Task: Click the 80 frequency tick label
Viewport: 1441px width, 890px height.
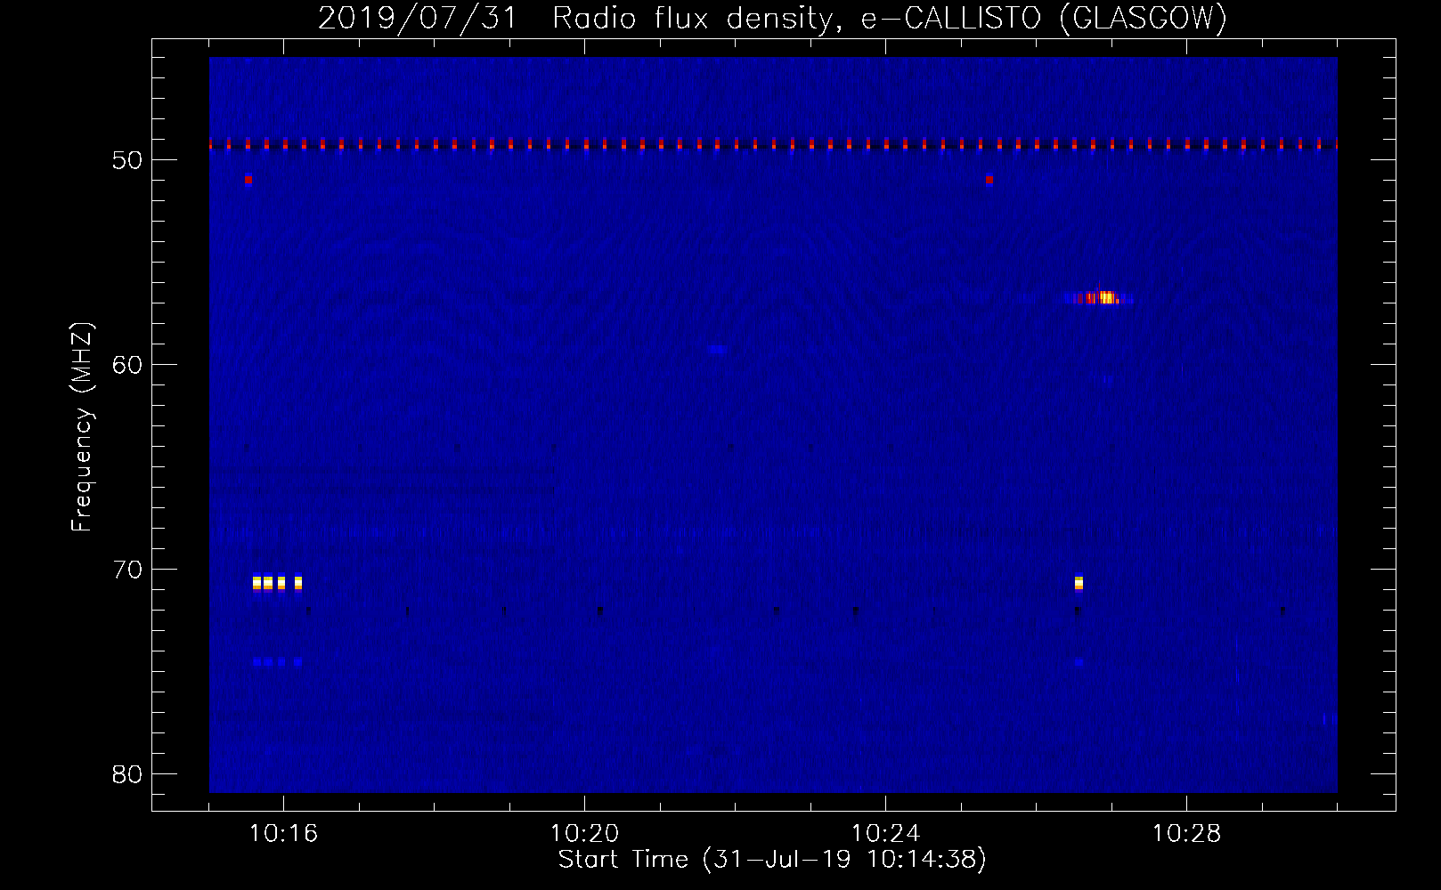Action: (x=126, y=774)
